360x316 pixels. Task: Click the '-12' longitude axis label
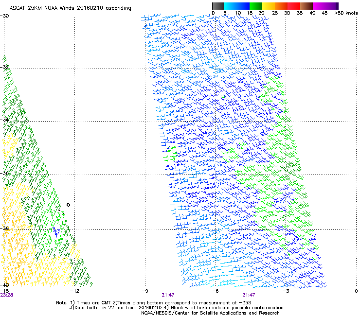tap(74, 291)
